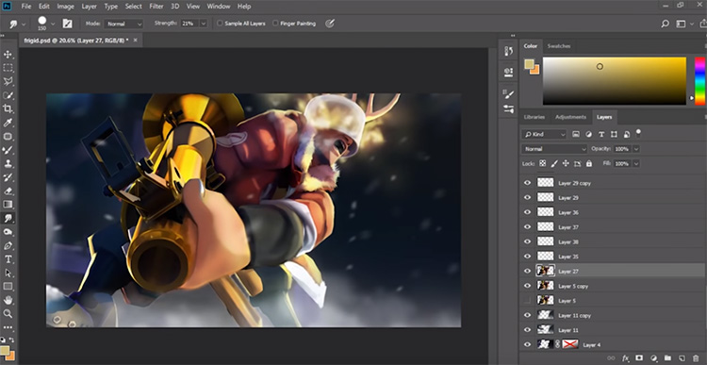The height and width of the screenshot is (365, 707).
Task: Select the Rectangular Marquee tool
Action: (x=8, y=68)
